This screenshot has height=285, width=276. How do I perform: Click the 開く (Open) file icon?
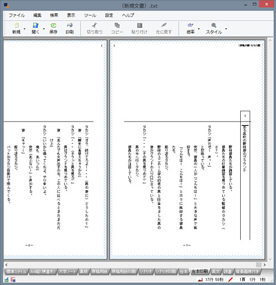pos(35,25)
